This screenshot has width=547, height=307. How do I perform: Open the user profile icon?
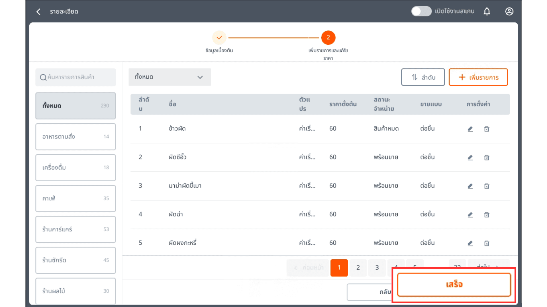point(509,11)
